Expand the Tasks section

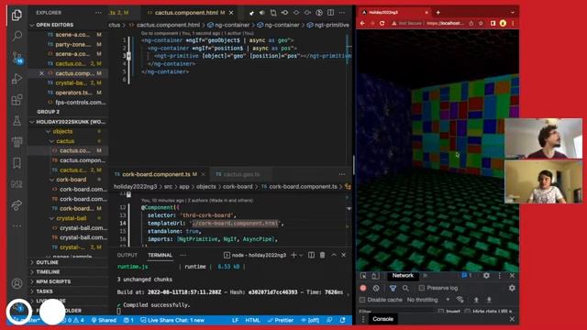(x=69, y=291)
